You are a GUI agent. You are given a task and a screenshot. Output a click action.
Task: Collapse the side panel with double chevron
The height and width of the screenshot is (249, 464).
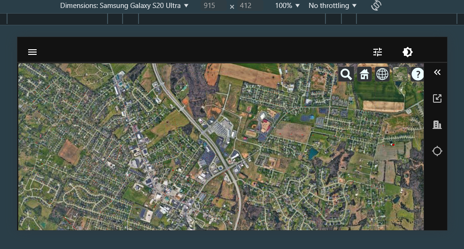437,72
